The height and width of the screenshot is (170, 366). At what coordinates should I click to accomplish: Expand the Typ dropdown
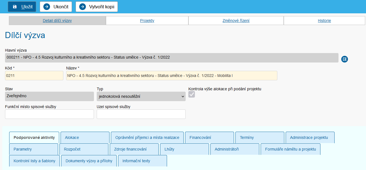pos(141,96)
